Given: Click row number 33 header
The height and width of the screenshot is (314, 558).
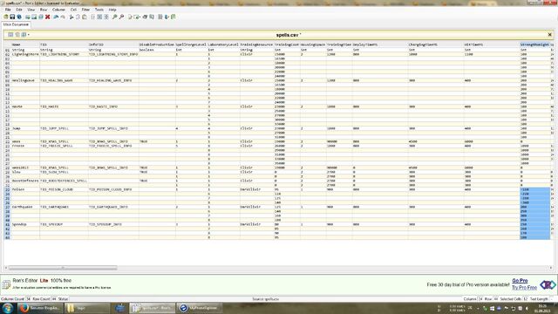Looking at the screenshot, I should click(7, 189).
